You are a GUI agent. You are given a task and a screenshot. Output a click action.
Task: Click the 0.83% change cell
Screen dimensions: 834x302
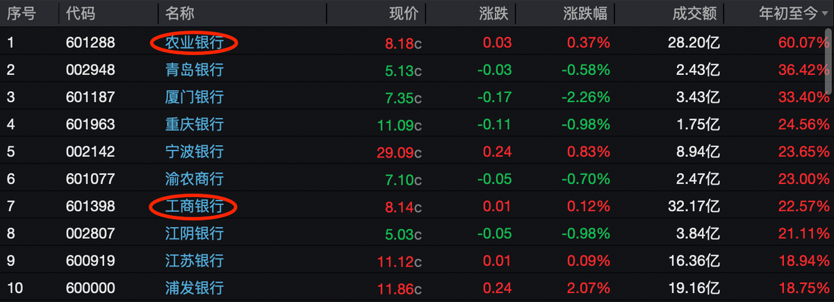pos(589,151)
